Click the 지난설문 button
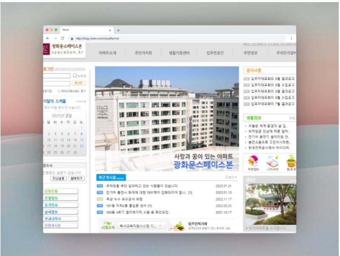This screenshot has width=340, height=256. [58, 179]
